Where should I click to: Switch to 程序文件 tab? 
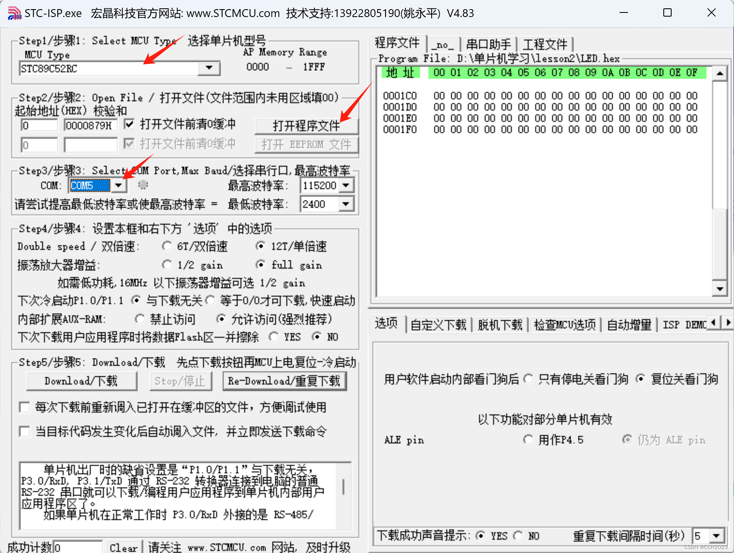[397, 43]
